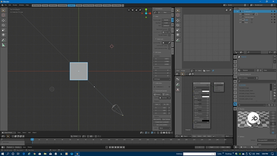Toggle Cube viewport visibility in the outliner
277x156 pixels.
[275, 20]
